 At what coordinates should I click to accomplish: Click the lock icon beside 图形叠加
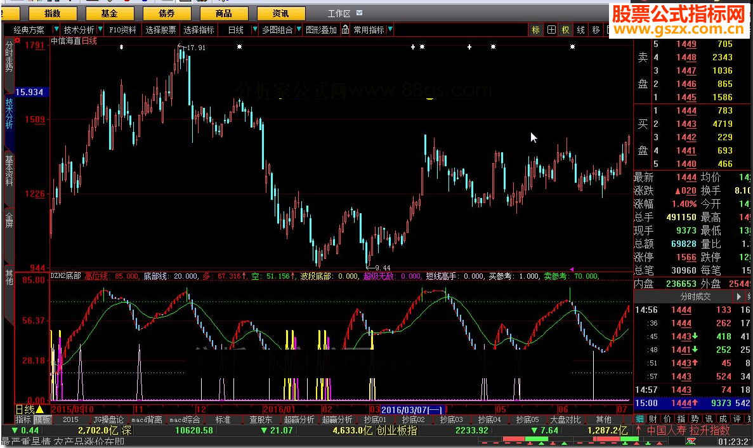(x=345, y=30)
